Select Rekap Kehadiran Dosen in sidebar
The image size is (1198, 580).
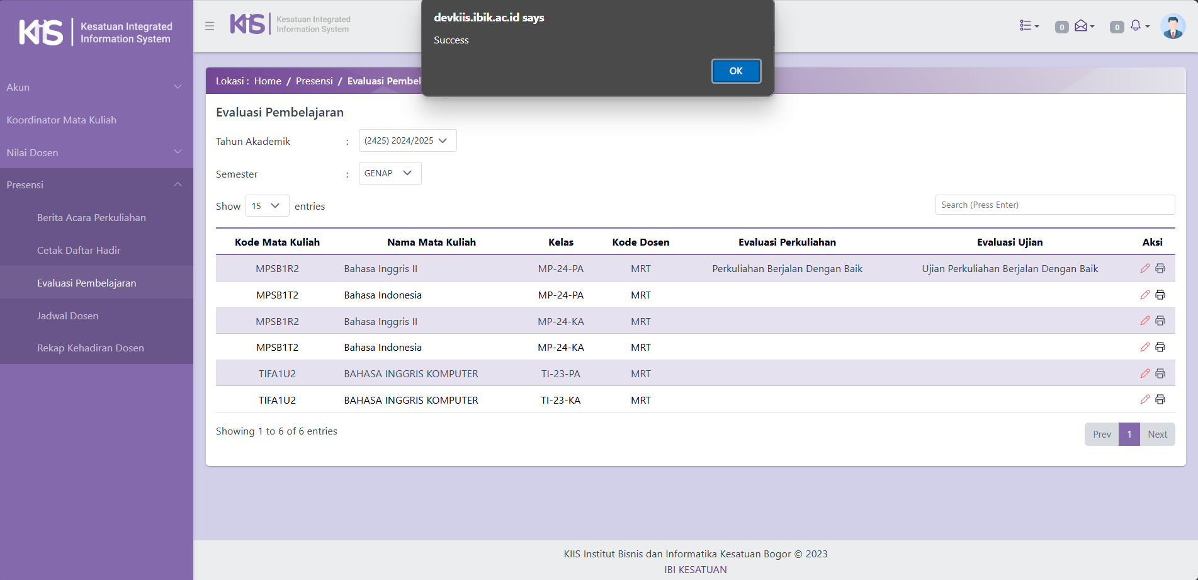click(90, 348)
